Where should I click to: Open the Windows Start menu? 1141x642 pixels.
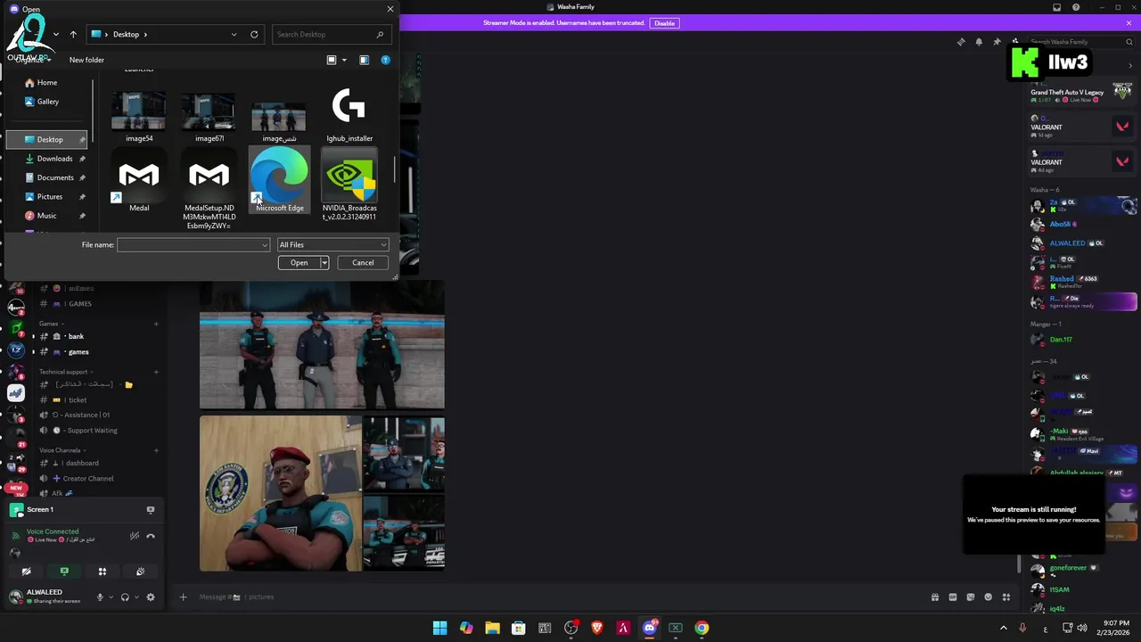439,628
